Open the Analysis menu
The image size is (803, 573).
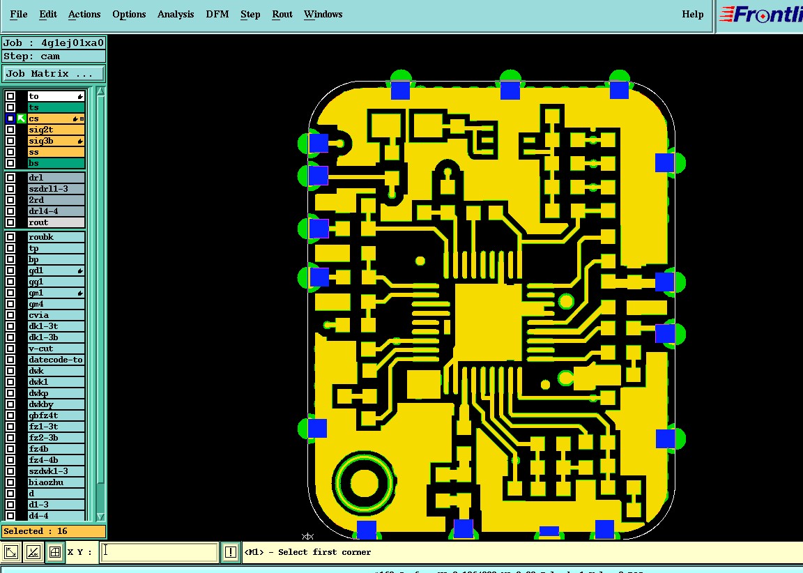pyautogui.click(x=176, y=15)
